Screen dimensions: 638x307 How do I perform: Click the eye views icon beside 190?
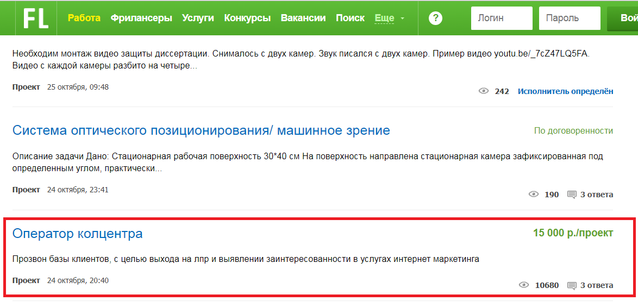(534, 195)
